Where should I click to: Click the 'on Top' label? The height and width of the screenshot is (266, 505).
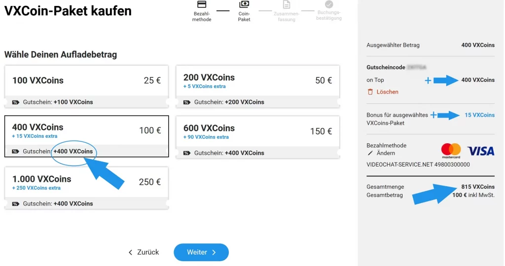pos(375,80)
